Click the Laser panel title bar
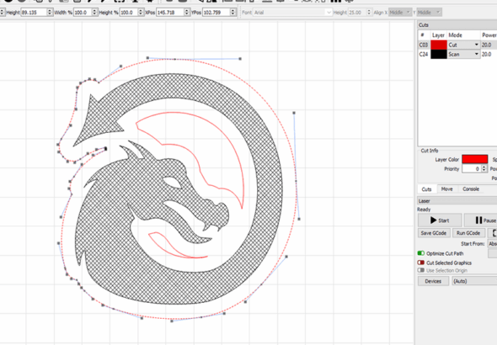Screen dimensions: 497x345 click(x=457, y=201)
